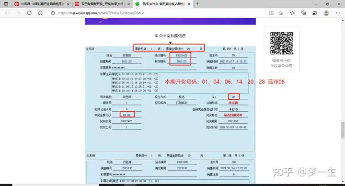
Task: Click the scrollbar down arrow
Action: click(343, 182)
